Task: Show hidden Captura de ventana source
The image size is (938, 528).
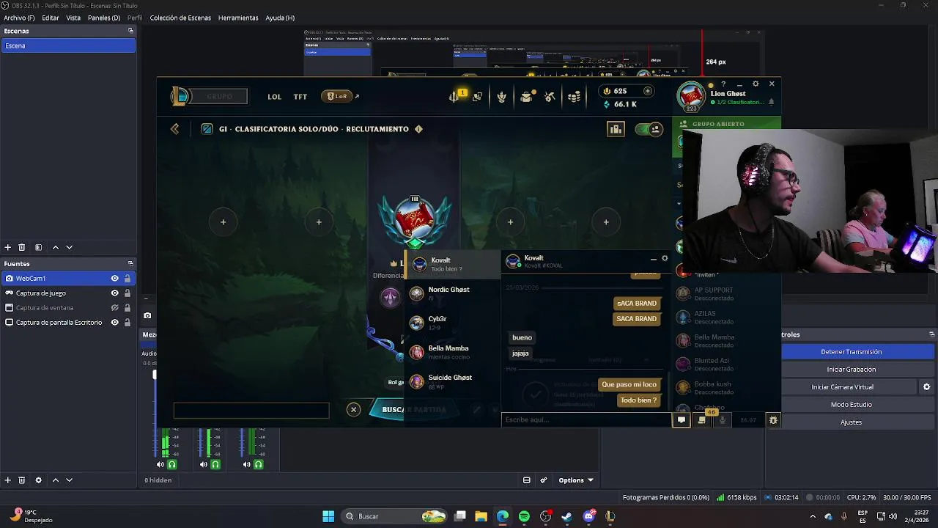Action: pos(114,308)
